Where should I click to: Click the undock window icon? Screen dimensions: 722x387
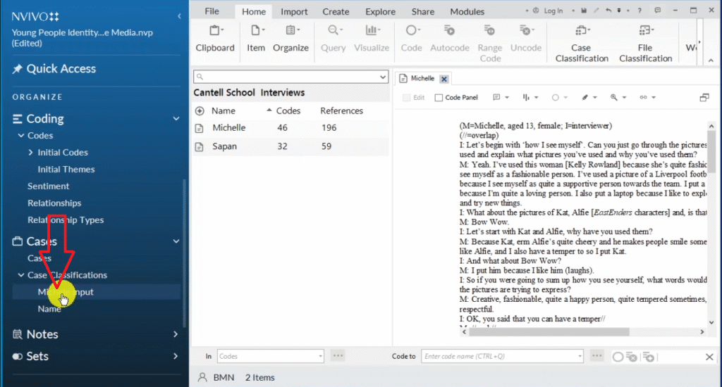click(704, 98)
